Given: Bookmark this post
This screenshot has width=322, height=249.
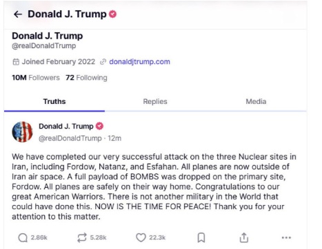Looking at the screenshot, I should (201, 237).
